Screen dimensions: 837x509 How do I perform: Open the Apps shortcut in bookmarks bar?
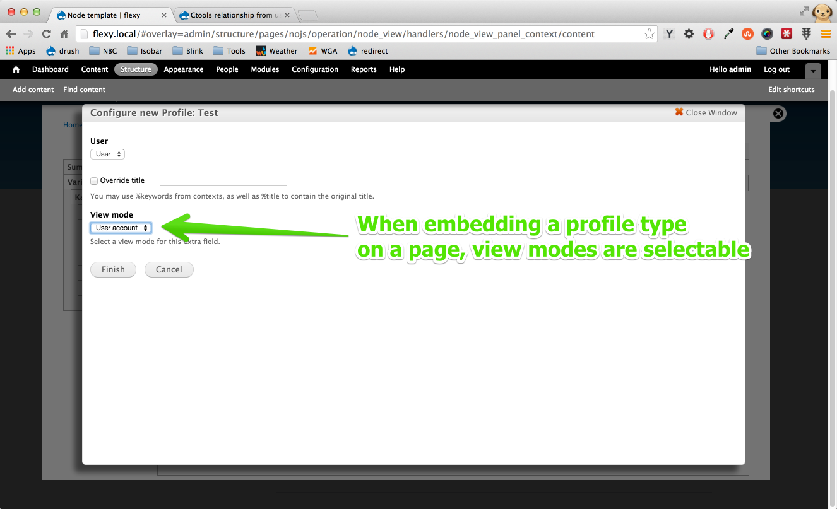click(21, 51)
